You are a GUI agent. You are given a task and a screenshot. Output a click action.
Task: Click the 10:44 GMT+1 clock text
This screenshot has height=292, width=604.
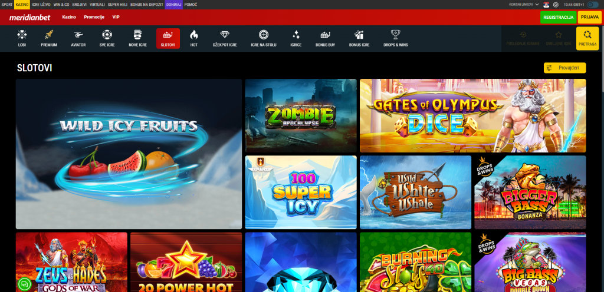[573, 5]
